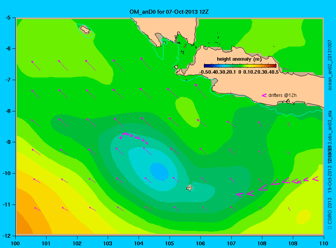The height and width of the screenshot is (248, 336).
Task: Click the magenta drifter arrow legend symbol
Action: [264, 95]
